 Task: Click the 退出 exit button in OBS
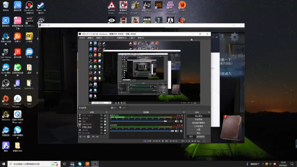point(199,133)
